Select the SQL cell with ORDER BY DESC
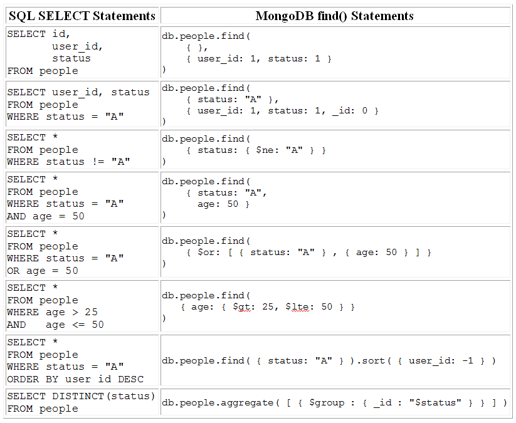Image resolution: width=516 pixels, height=423 pixels. coord(82,360)
